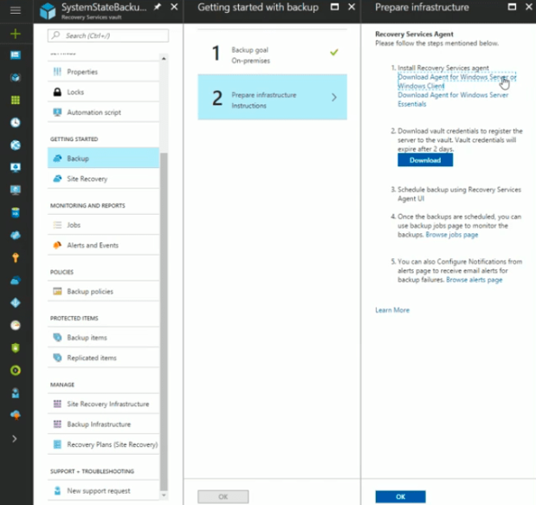
Task: Open Alerts and Events menu item
Action: tap(103, 245)
